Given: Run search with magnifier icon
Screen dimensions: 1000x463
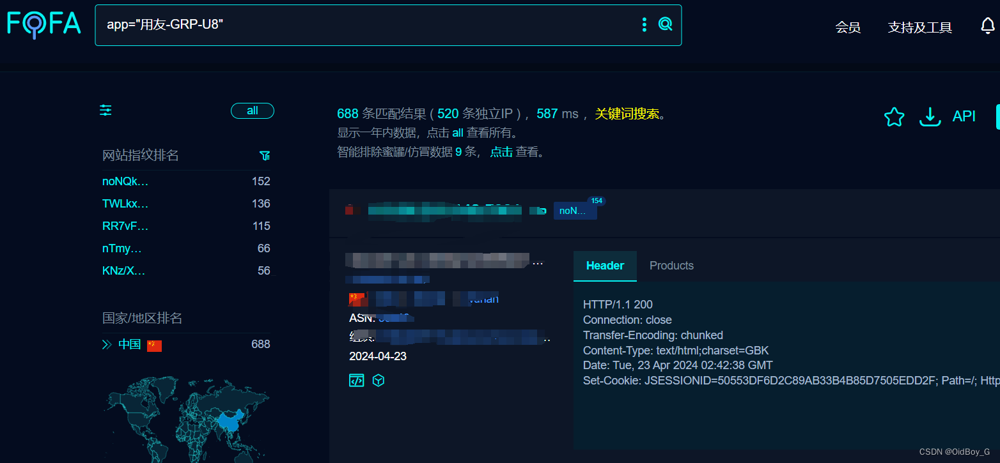Looking at the screenshot, I should [665, 24].
